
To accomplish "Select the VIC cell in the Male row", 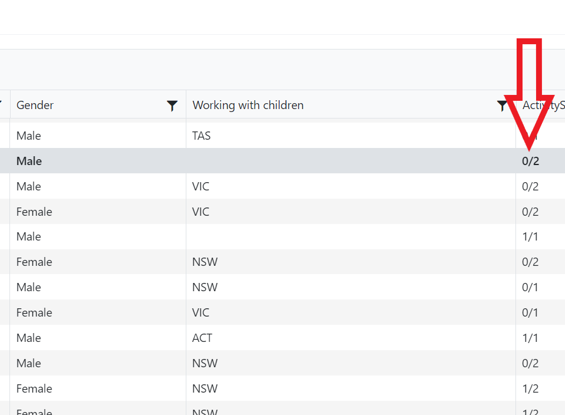I will point(201,187).
